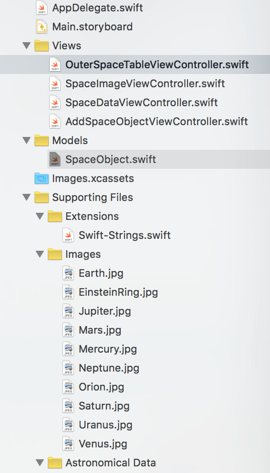Image resolution: width=270 pixels, height=473 pixels.
Task: Collapse the Views group
Action: [x=27, y=46]
